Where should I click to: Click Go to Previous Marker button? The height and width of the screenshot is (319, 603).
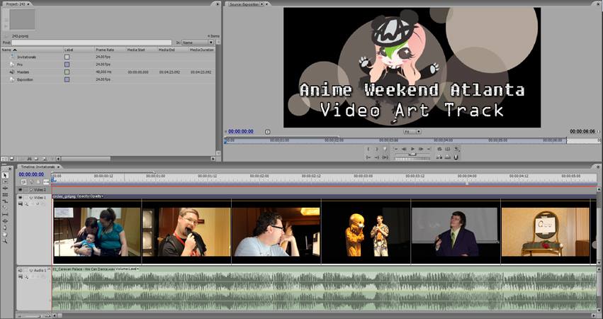(396, 149)
